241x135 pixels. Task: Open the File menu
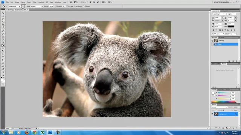click(x=7, y=2)
